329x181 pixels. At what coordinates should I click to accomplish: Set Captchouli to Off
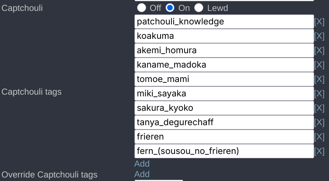pyautogui.click(x=141, y=8)
